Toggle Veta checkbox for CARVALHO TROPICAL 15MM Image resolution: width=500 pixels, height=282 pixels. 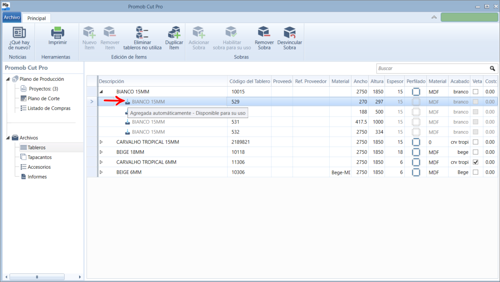[476, 142]
